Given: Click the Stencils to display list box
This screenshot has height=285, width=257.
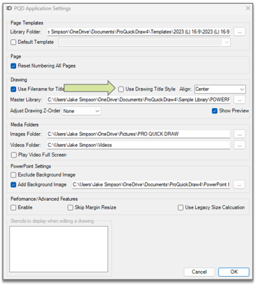Looking at the screenshot, I should tap(58, 249).
